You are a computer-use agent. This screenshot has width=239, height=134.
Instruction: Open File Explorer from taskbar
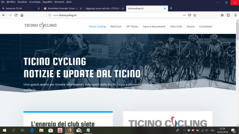click(41, 130)
